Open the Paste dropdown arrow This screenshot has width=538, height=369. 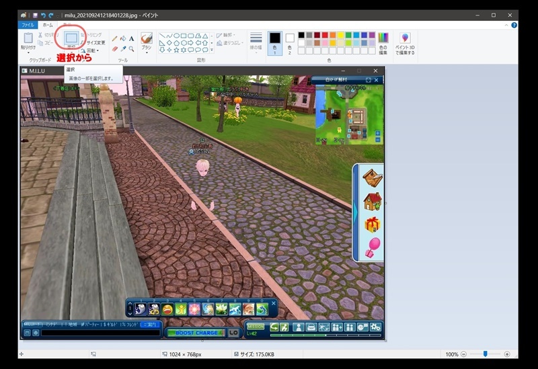click(28, 52)
